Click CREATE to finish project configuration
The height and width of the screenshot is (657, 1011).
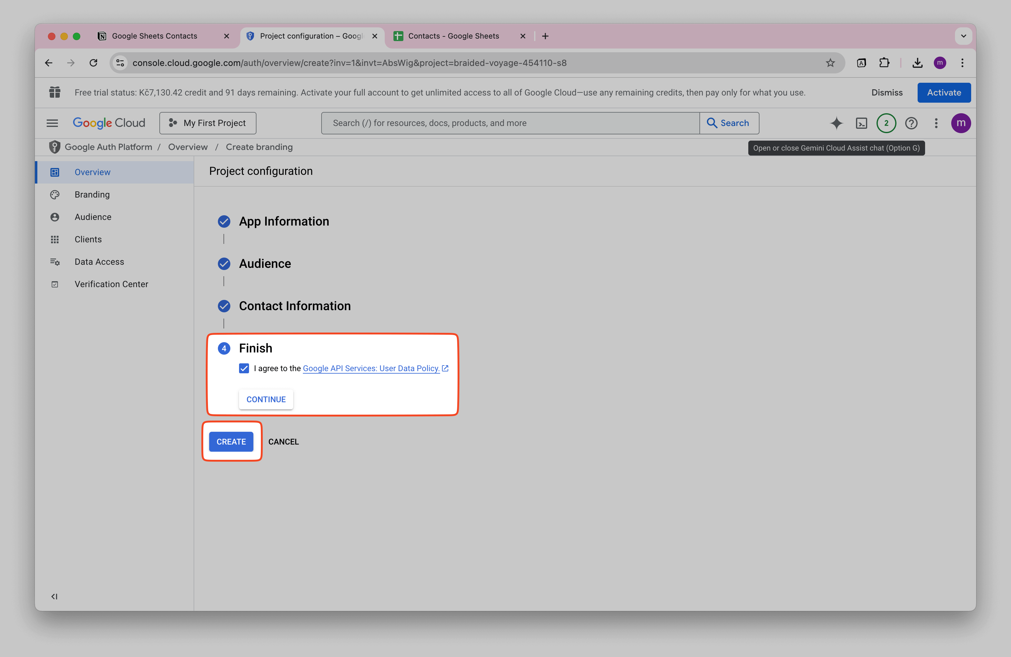click(232, 441)
